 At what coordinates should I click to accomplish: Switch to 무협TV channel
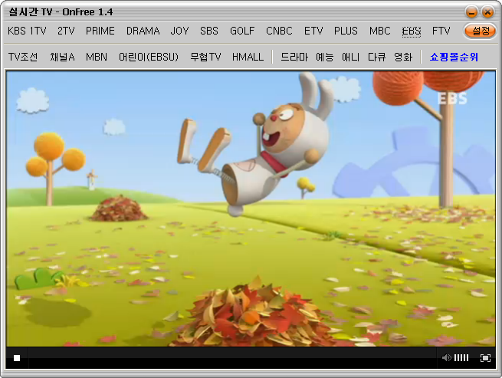[205, 57]
